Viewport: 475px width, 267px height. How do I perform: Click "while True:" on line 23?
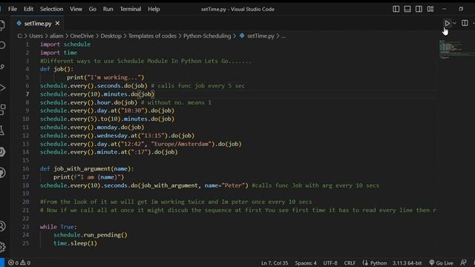coord(58,227)
